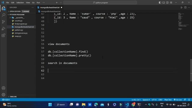
Task: Collapse the PYTHON PROGRAM folder section
Action: pos(21,15)
